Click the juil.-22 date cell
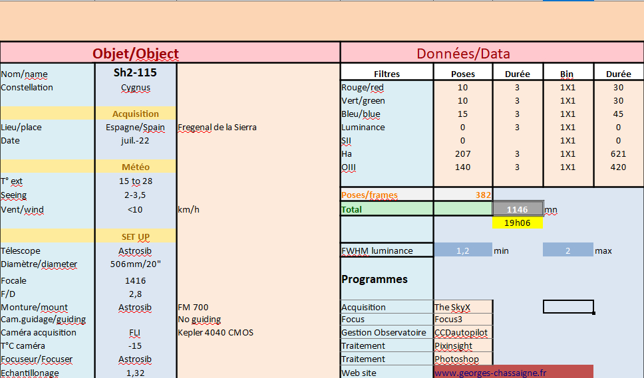Viewport: 644px width, 378px height. 135,141
